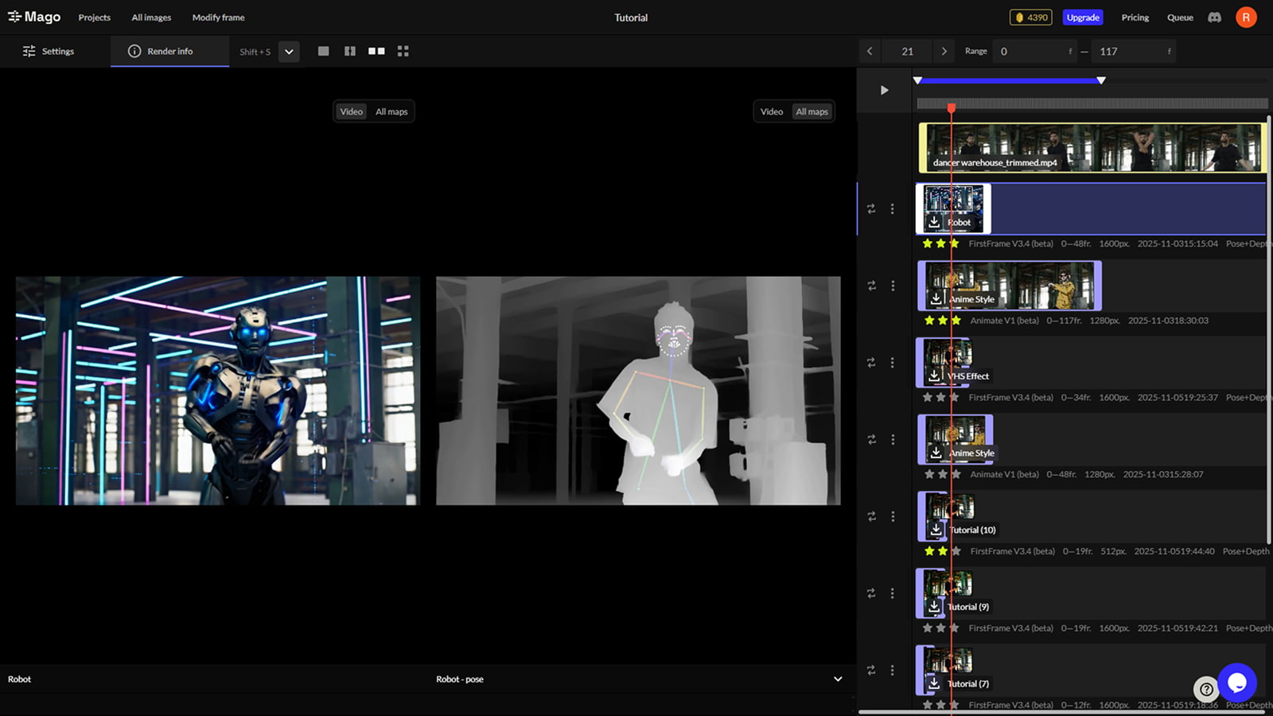The height and width of the screenshot is (716, 1273).
Task: Click the Mago logo
Action: 33,16
